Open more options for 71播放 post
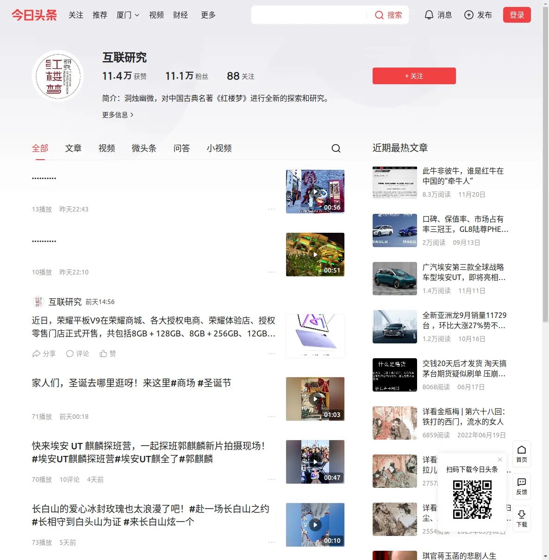This screenshot has width=549, height=560. coord(272,417)
